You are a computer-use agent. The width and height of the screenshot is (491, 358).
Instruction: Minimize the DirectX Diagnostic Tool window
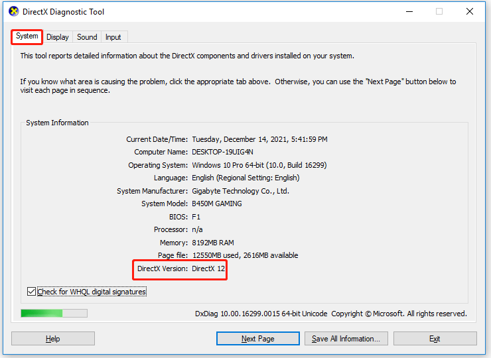pos(409,11)
